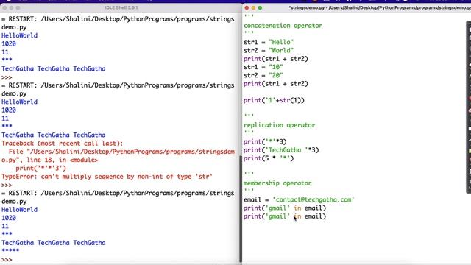Image resolution: width=471 pixels, height=265 pixels.
Task: Place cursor on 'membership operator' comment
Action: 277,183
